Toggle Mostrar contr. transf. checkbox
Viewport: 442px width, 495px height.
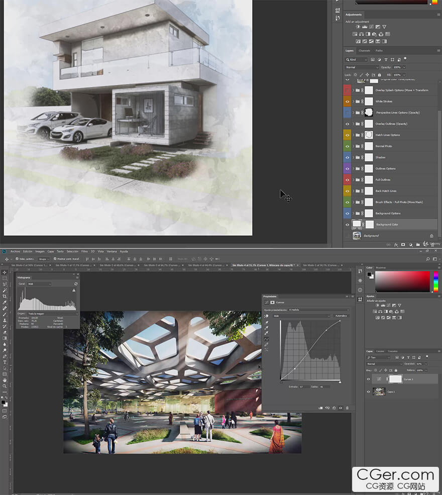(55, 259)
